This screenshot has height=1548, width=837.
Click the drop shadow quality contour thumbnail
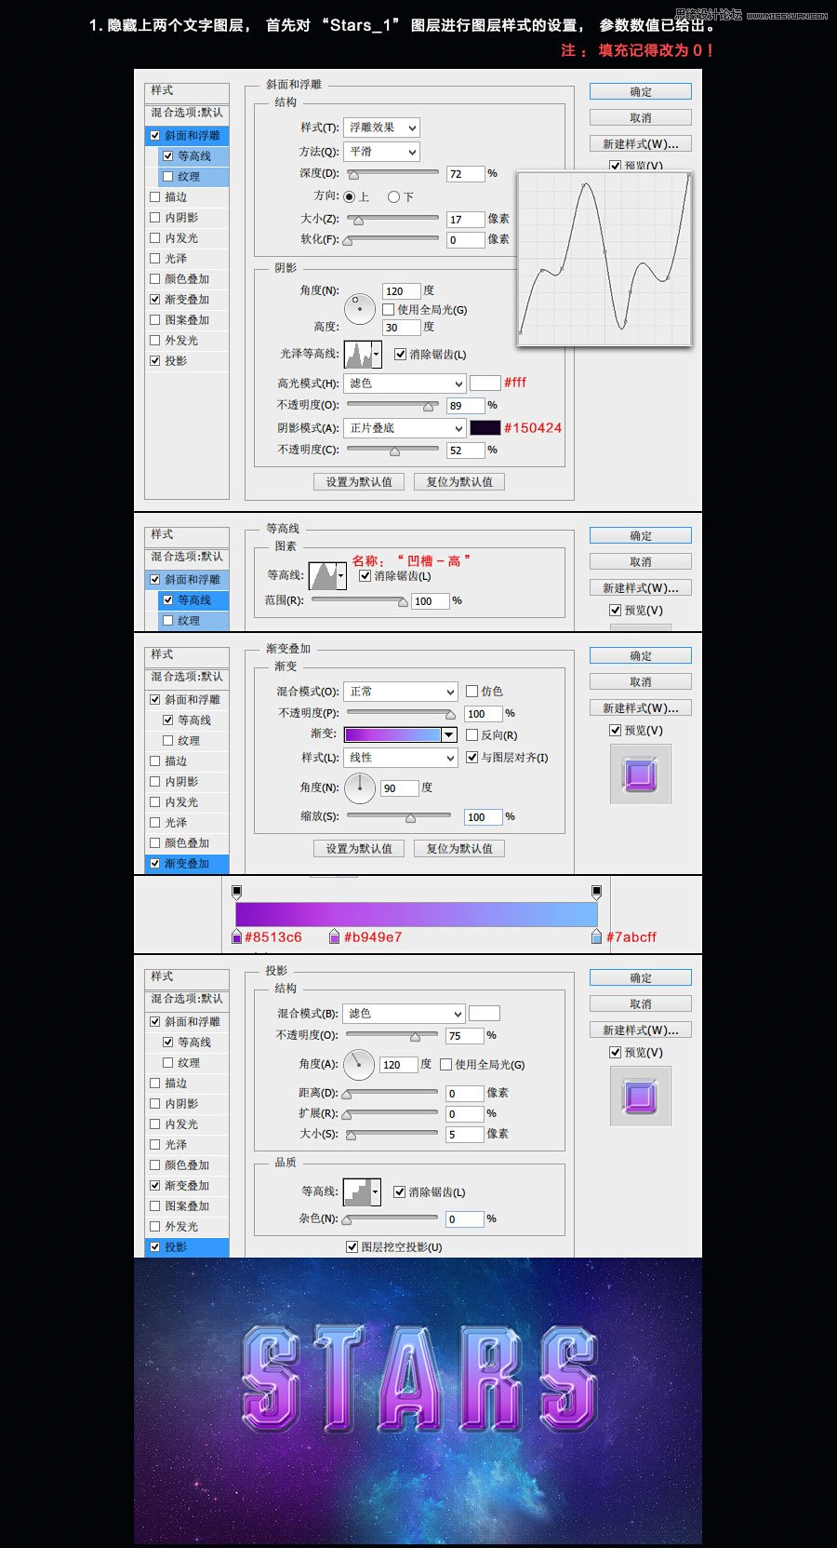point(362,1191)
